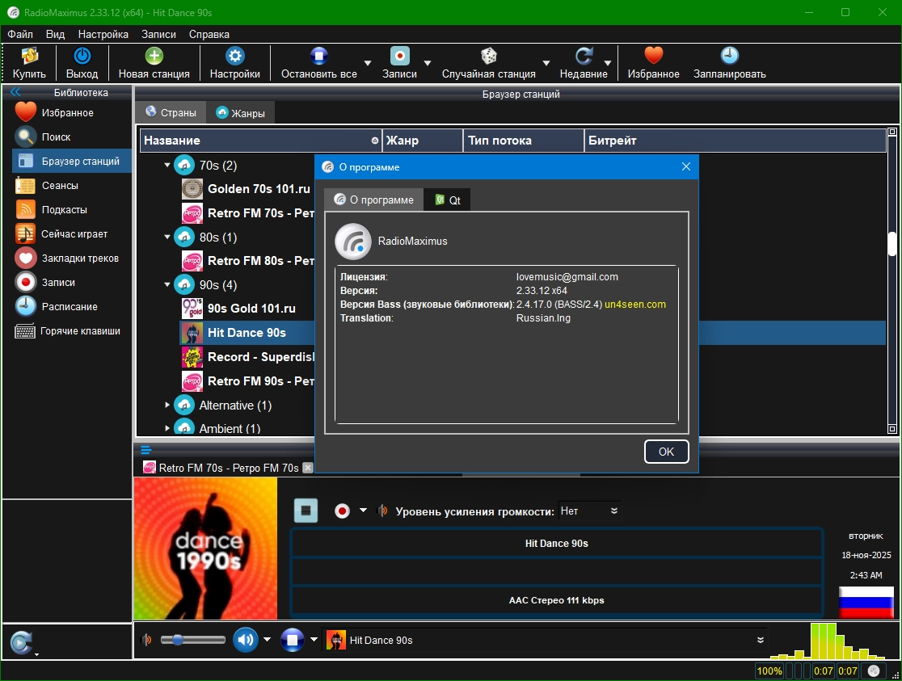Stop playback with square button in player panel
The image size is (902, 681).
pyautogui.click(x=306, y=511)
